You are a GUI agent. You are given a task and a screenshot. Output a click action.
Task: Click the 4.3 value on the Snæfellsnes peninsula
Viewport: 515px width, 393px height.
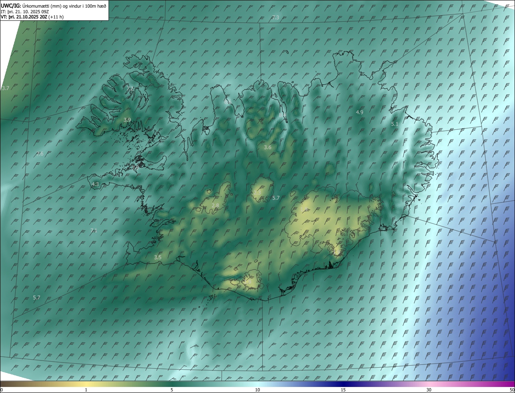95,184
